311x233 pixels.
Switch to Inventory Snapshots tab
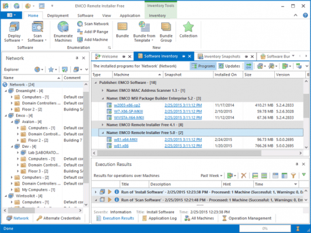click(222, 57)
